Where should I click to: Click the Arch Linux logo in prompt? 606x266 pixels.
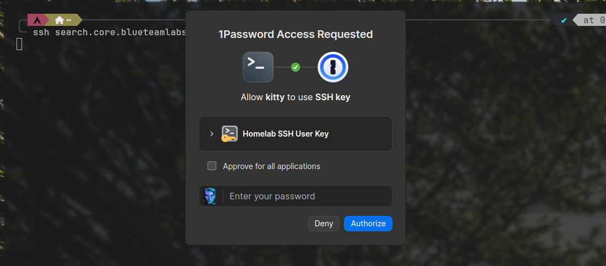tap(37, 20)
